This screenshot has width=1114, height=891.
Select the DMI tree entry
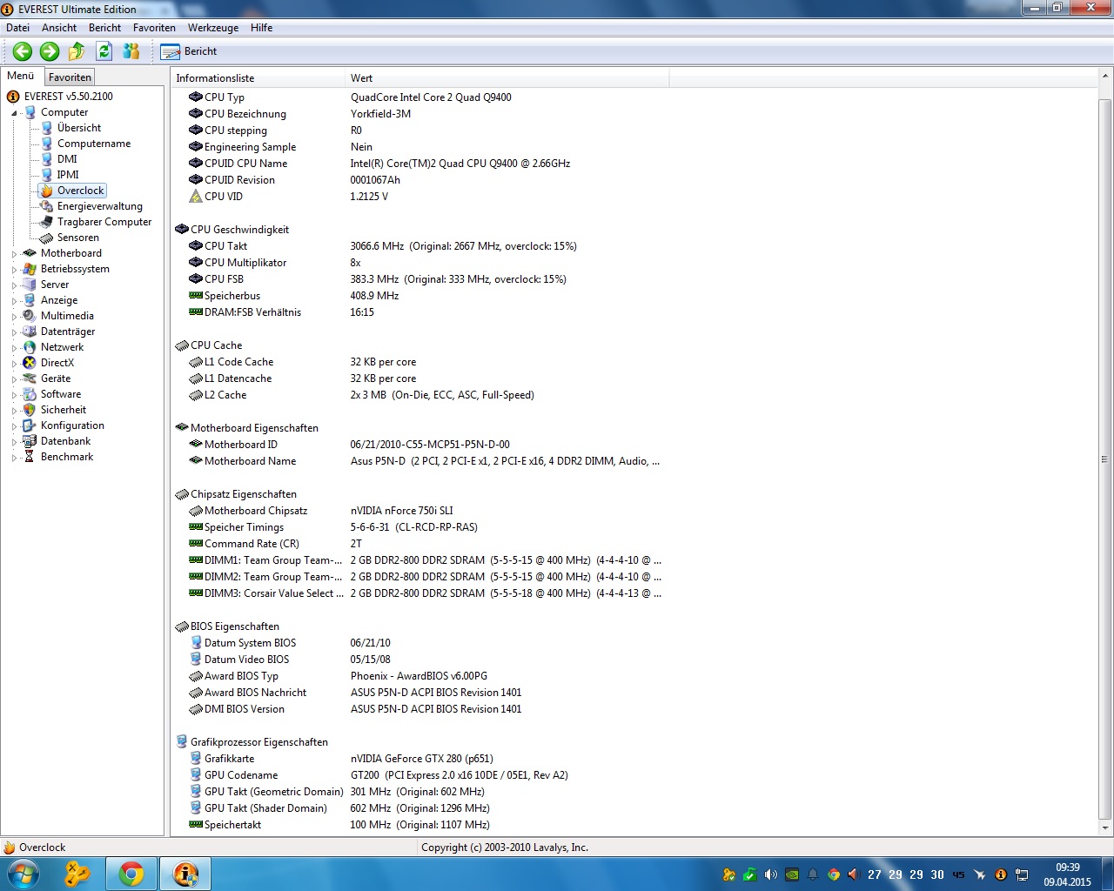(x=67, y=159)
